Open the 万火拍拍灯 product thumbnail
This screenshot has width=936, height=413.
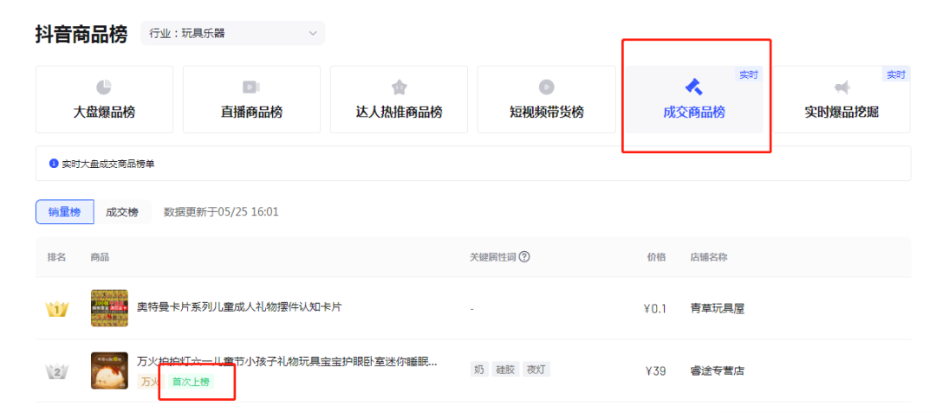pos(109,370)
